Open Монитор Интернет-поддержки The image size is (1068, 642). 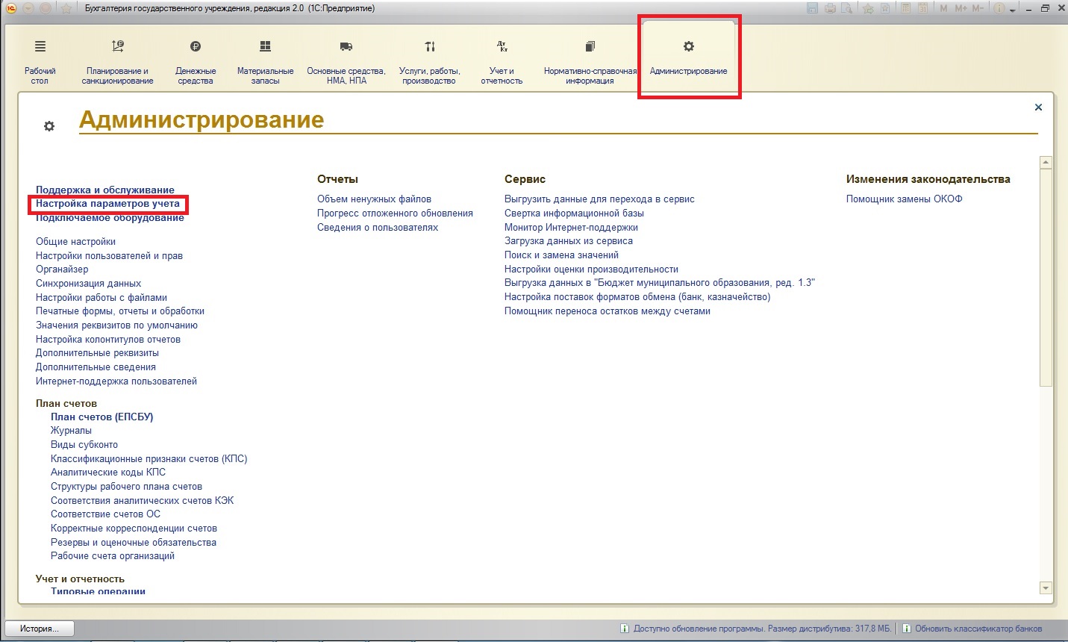coord(571,227)
